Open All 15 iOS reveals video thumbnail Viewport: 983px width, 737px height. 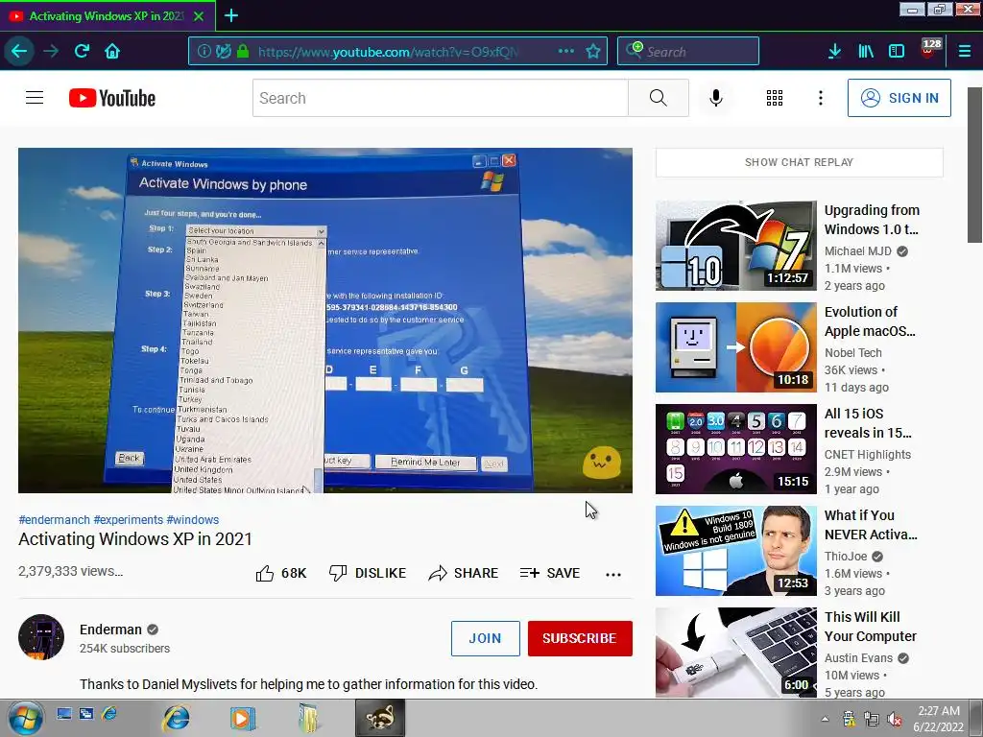(x=736, y=449)
